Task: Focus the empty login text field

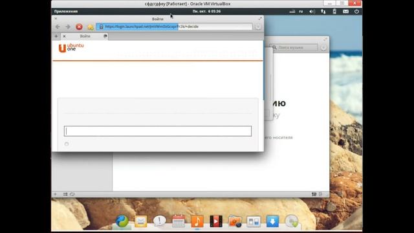Action: point(158,131)
